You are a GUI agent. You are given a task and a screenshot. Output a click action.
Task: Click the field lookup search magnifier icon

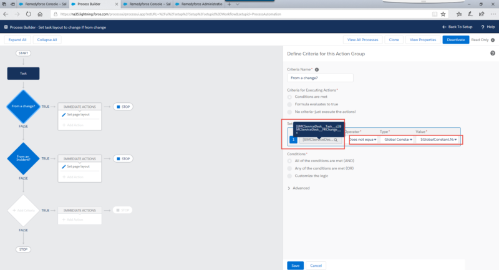pyautogui.click(x=336, y=140)
